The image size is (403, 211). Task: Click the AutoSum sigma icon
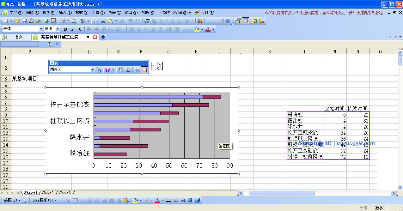pyautogui.click(x=162, y=21)
